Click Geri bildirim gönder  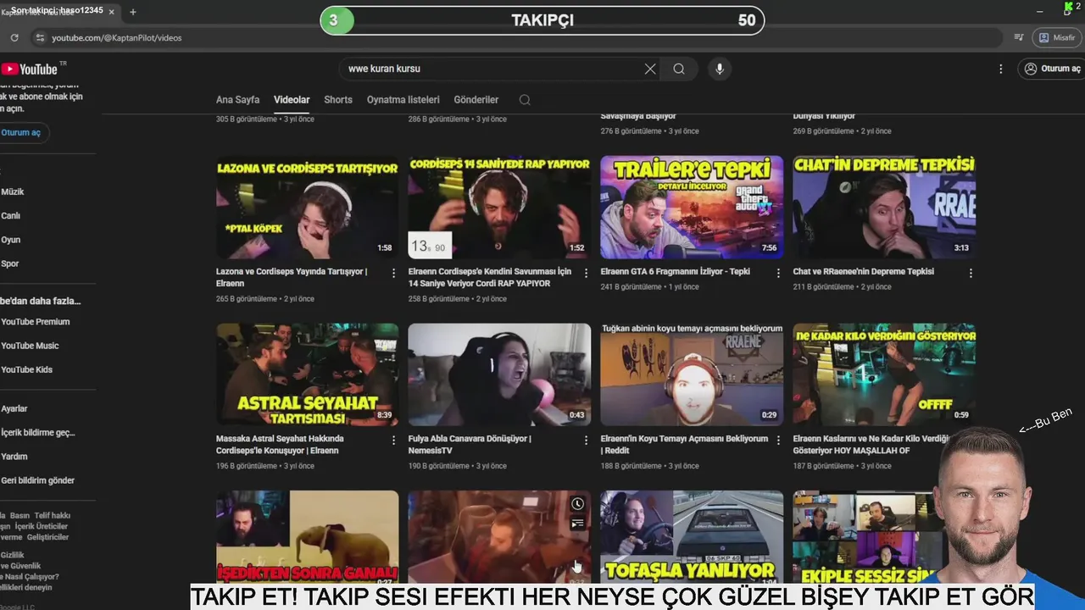(38, 480)
